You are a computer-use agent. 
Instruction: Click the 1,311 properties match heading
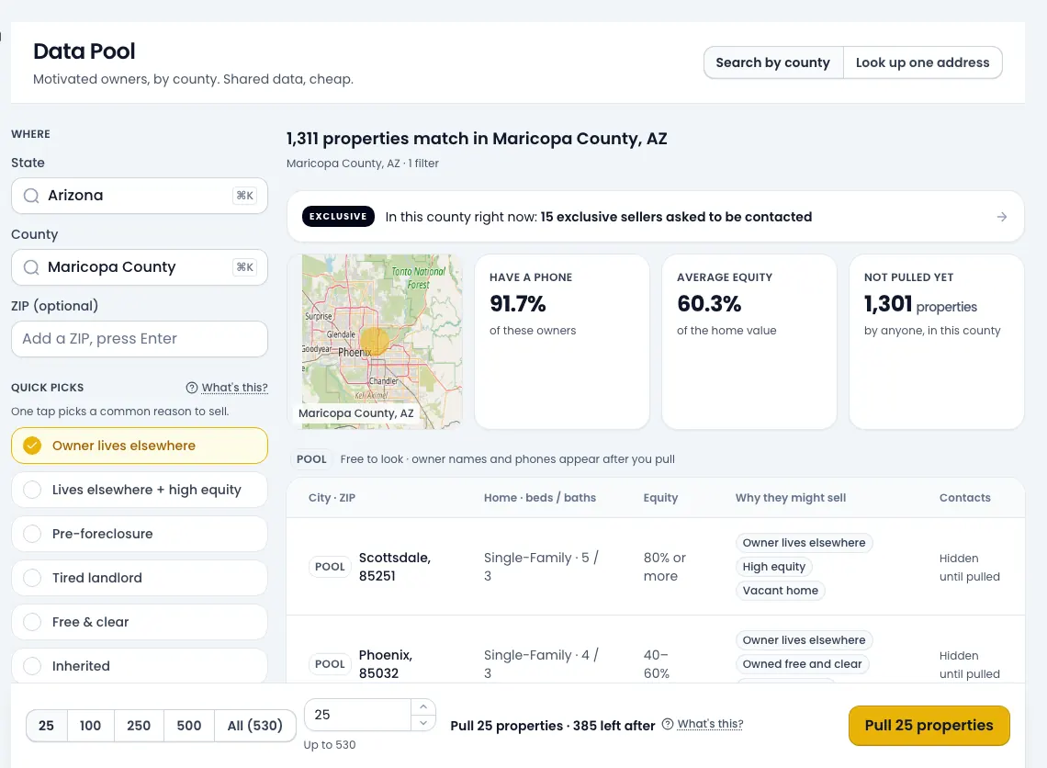coord(477,138)
